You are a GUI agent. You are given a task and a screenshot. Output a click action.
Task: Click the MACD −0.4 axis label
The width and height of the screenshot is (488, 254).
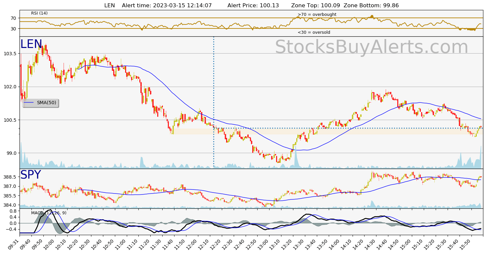tap(11, 229)
